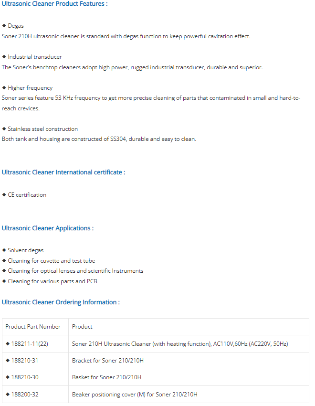Click the Ultrasonic Cleaner Ordering Information heading
The width and height of the screenshot is (315, 406).
tap(61, 302)
